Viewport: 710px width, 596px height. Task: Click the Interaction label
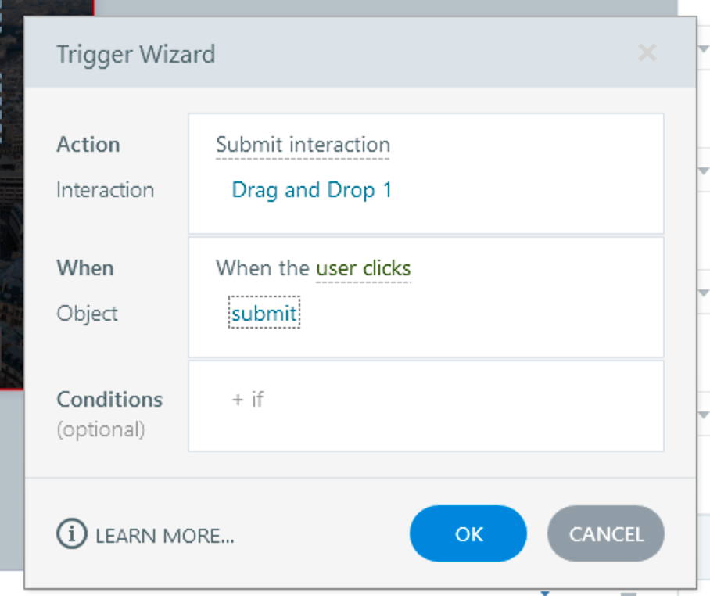click(105, 190)
